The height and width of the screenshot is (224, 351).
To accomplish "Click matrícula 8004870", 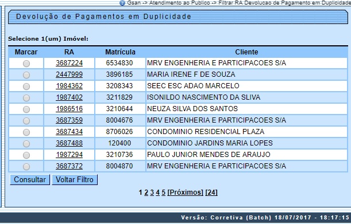I will click(x=119, y=166).
